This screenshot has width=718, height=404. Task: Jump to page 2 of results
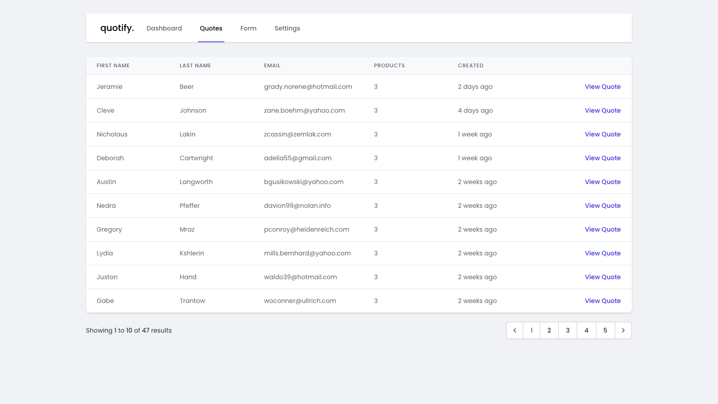[x=549, y=330]
